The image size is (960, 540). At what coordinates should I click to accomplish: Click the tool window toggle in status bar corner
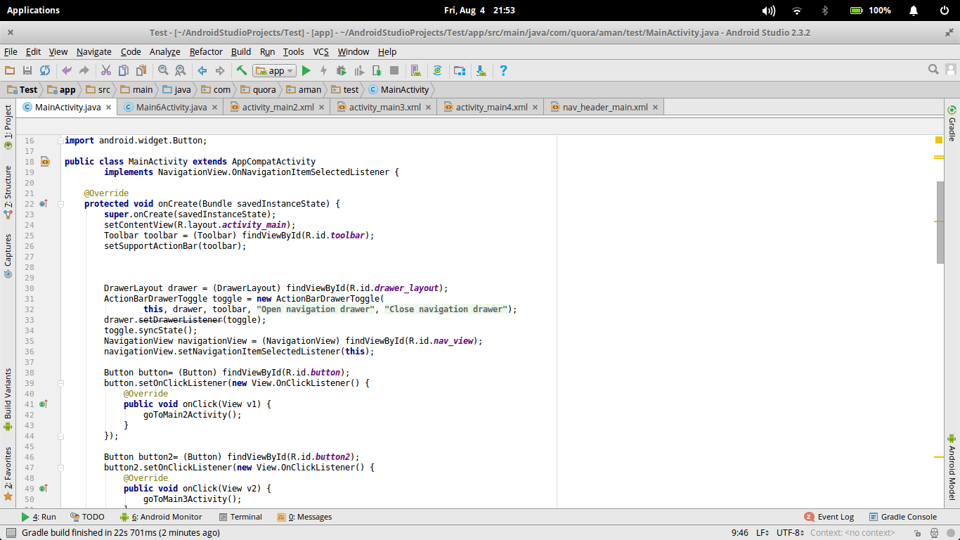pos(10,533)
